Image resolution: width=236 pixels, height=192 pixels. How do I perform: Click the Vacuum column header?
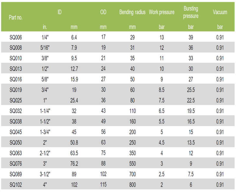[220, 12]
